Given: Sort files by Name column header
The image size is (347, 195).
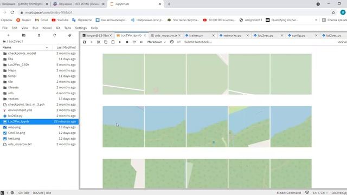Looking at the screenshot, I should pyautogui.click(x=26, y=47).
